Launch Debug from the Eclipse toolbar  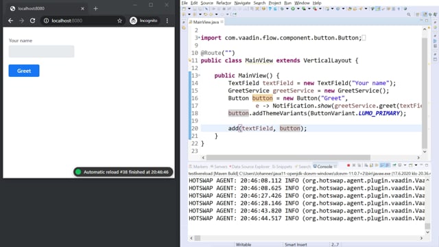(282, 9)
